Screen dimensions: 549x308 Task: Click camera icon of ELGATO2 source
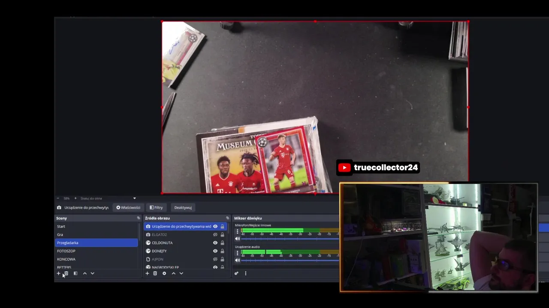pyautogui.click(x=148, y=234)
